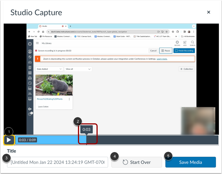Viewport: 222px width, 174px height.
Task: Toggle the browser side panel icon
Action: point(184,32)
